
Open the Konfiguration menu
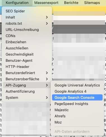tap(17, 3)
